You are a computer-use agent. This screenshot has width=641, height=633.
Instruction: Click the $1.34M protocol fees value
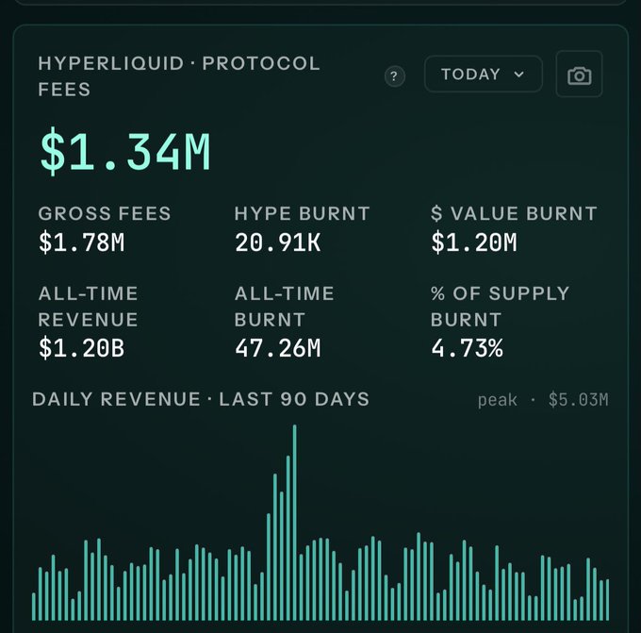click(x=125, y=151)
